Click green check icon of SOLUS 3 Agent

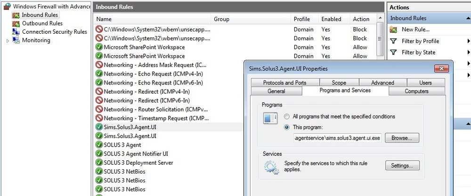(x=99, y=145)
